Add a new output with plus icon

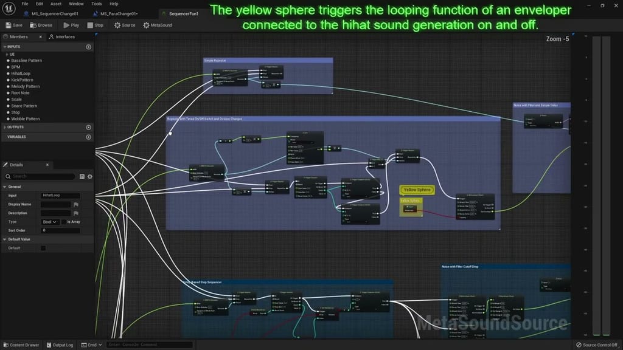(89, 127)
